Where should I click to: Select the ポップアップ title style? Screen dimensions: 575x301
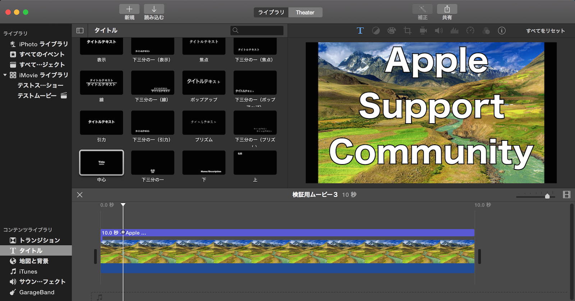click(x=204, y=83)
